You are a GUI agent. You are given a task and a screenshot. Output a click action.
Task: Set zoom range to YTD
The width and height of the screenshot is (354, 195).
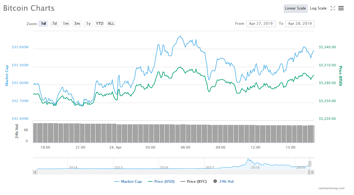click(100, 24)
